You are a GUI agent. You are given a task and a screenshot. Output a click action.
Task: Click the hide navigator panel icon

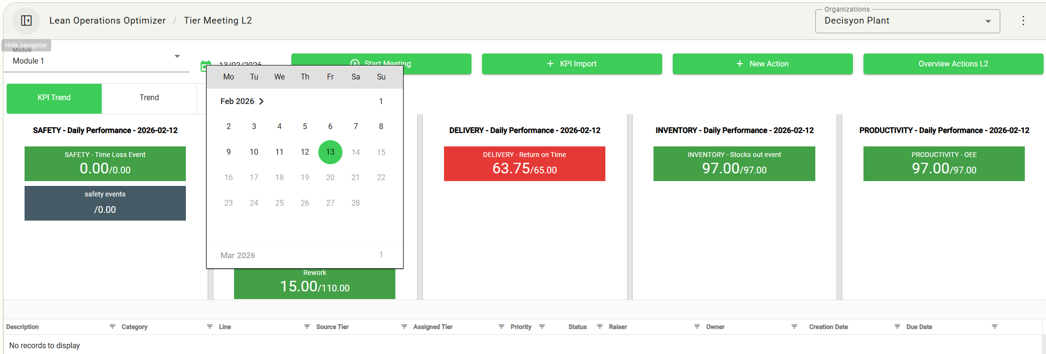click(x=26, y=21)
